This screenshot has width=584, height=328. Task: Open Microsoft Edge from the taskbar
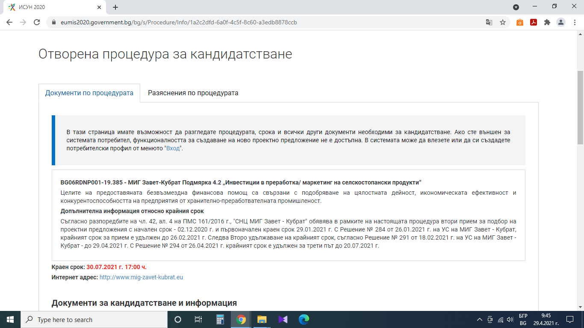tap(304, 319)
